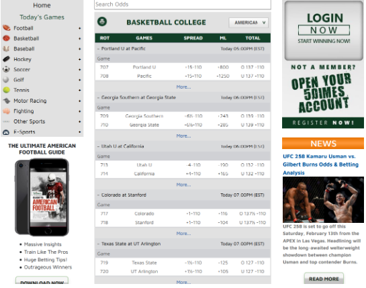366x288 pixels.
Task: Expand the Golf submenu arrow
Action: tap(80, 80)
